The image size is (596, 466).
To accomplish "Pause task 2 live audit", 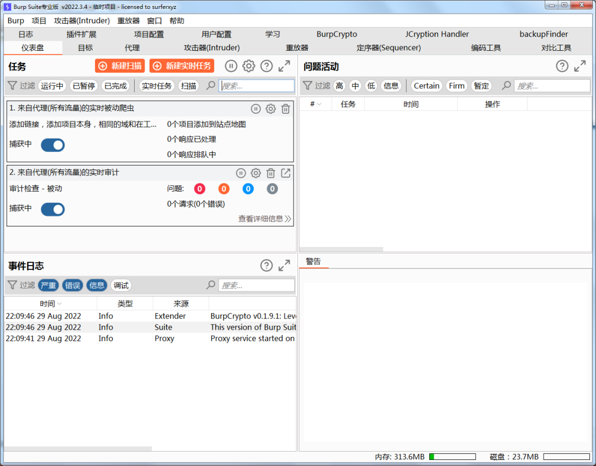I will [x=241, y=173].
